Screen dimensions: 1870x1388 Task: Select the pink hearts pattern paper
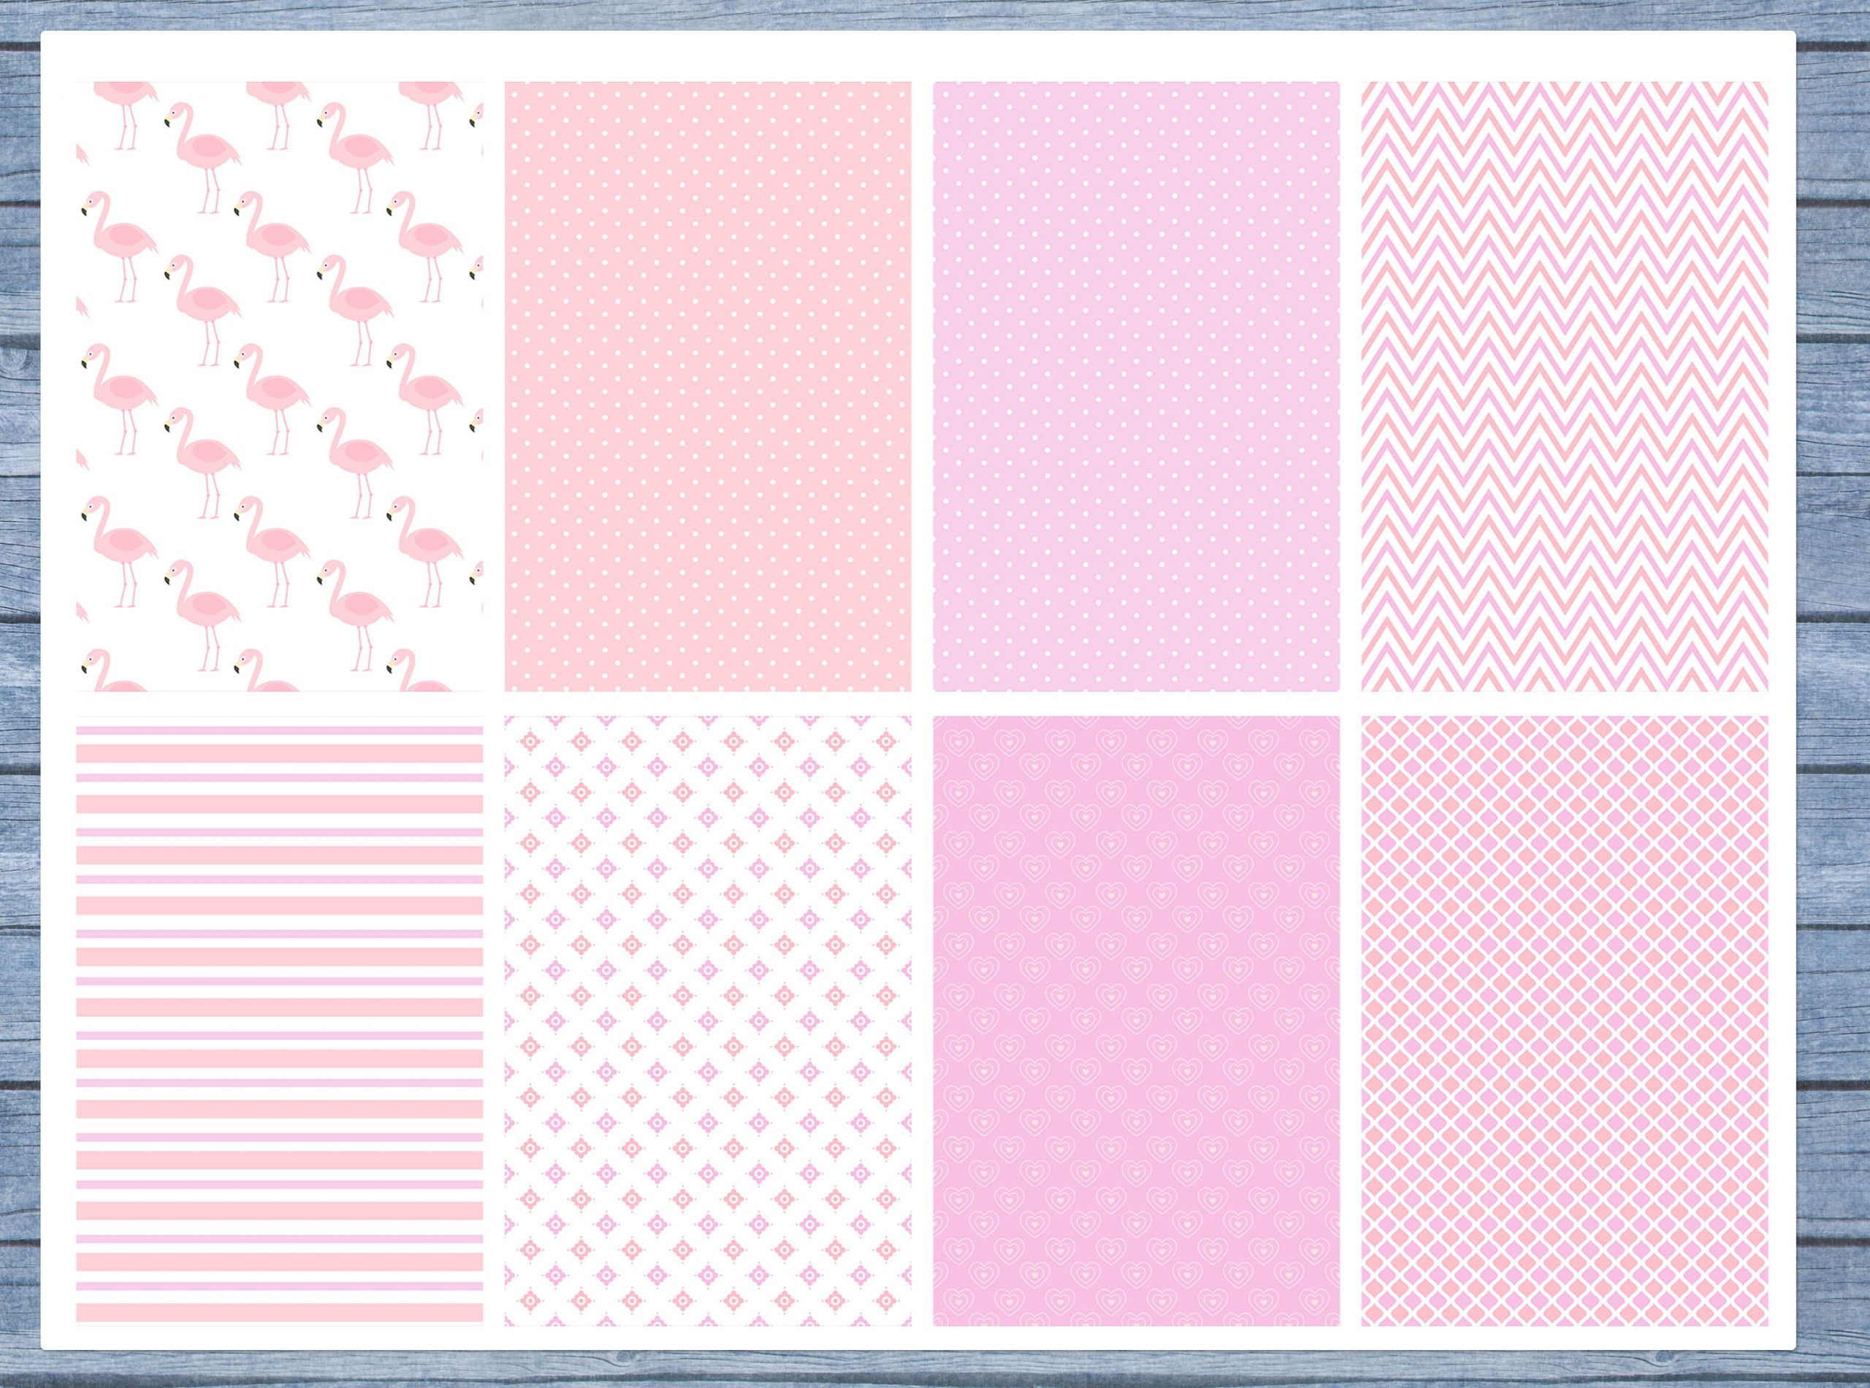1136,1020
